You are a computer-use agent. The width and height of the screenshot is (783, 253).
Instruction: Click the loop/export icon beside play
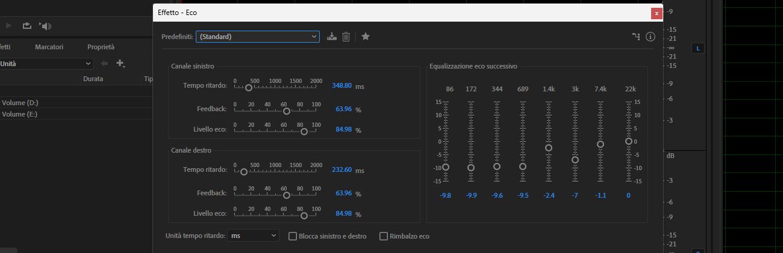pyautogui.click(x=27, y=25)
